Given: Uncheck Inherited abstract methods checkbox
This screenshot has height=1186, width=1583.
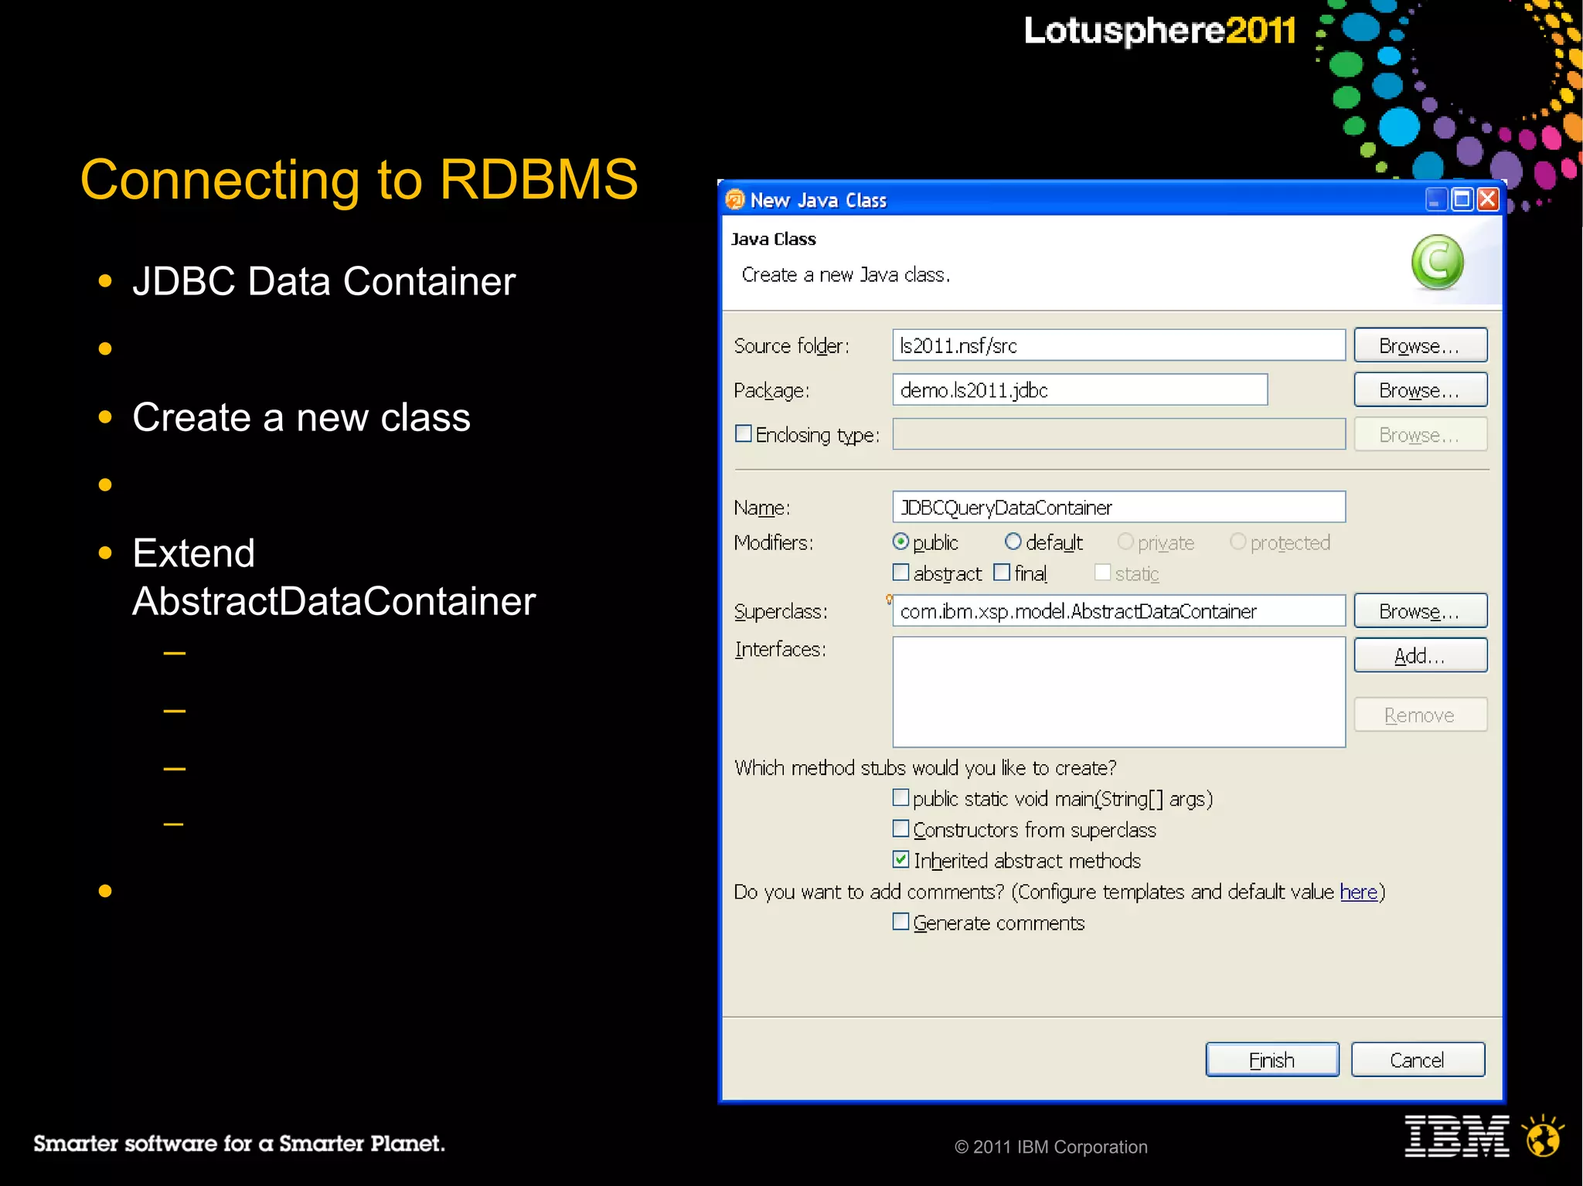Looking at the screenshot, I should [900, 859].
